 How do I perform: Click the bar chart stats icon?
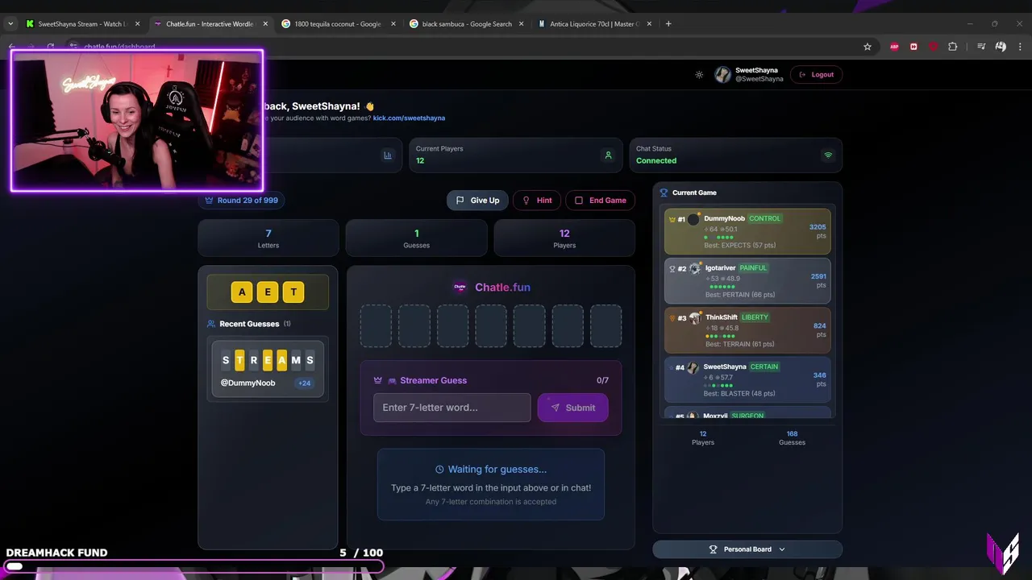[388, 155]
